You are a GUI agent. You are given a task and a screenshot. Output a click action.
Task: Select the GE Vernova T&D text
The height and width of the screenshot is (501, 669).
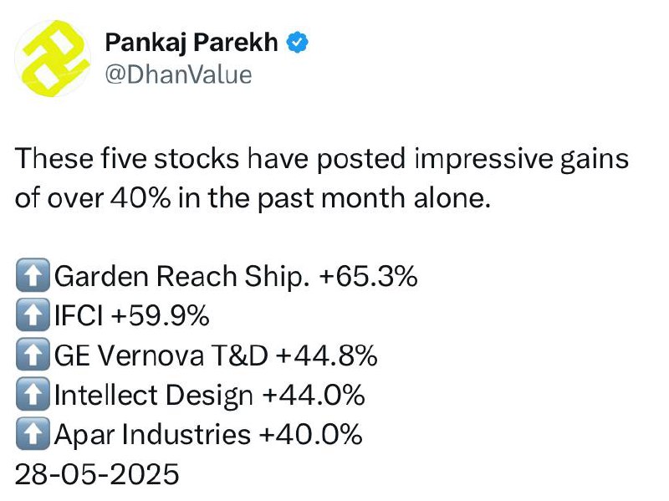tap(161, 355)
